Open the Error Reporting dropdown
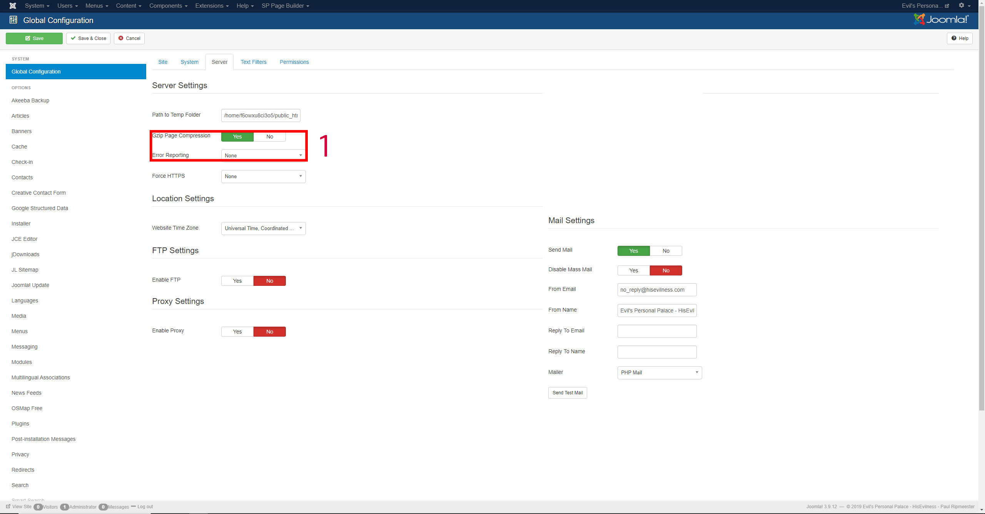The height and width of the screenshot is (514, 985). point(264,155)
